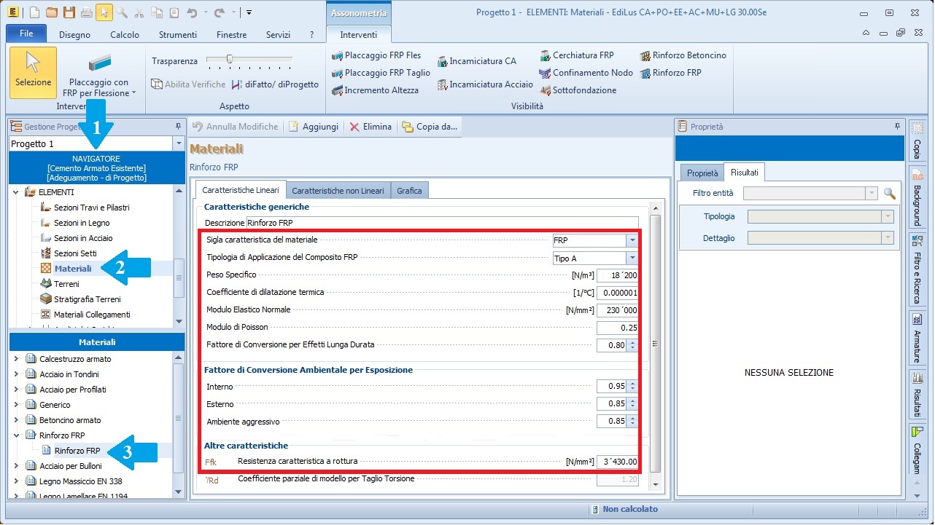Open the Copia side panel icon

917,138
